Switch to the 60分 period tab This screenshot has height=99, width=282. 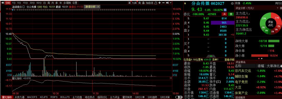39,3
